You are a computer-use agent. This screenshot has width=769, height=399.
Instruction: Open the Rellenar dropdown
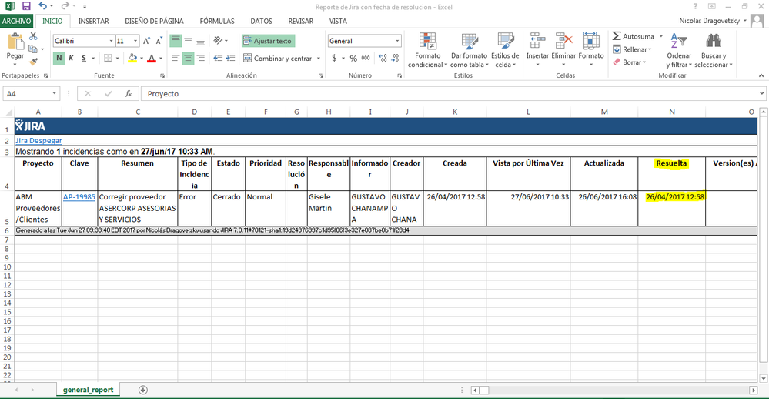(632, 49)
